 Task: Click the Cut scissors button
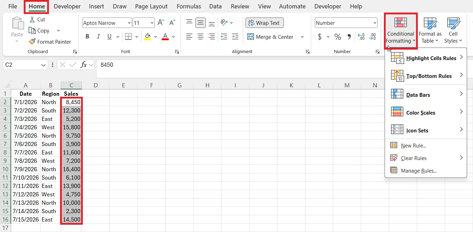click(37, 20)
